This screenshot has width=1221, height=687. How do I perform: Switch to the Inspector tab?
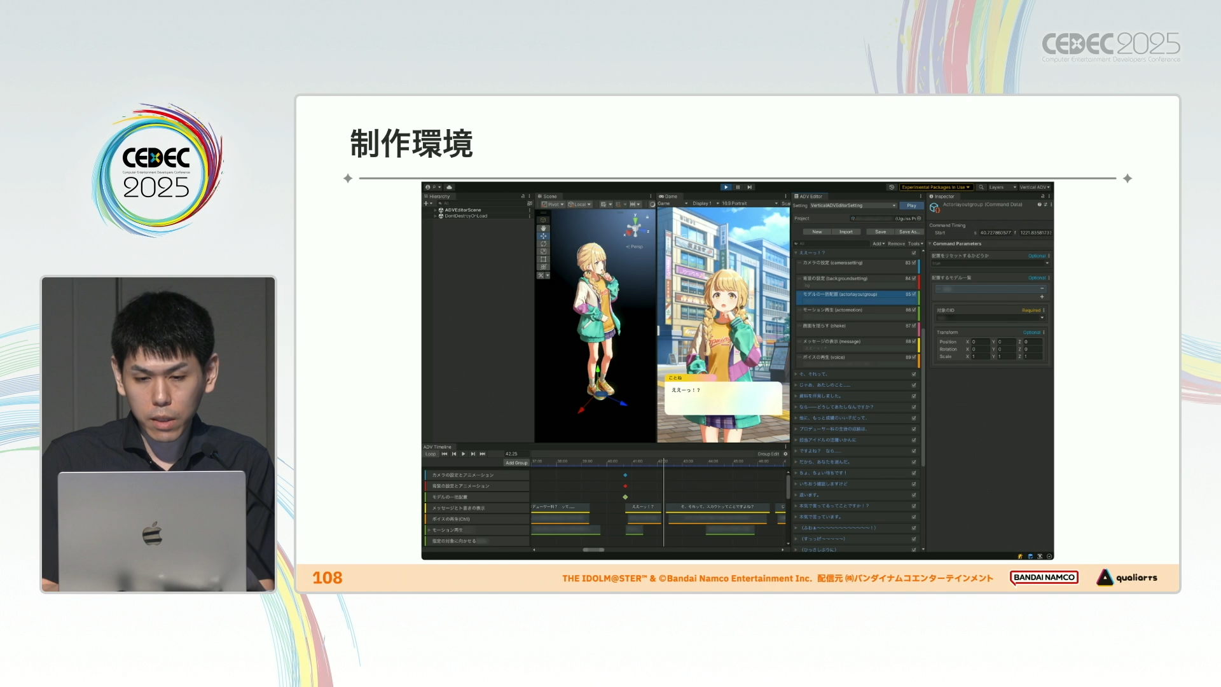point(943,197)
